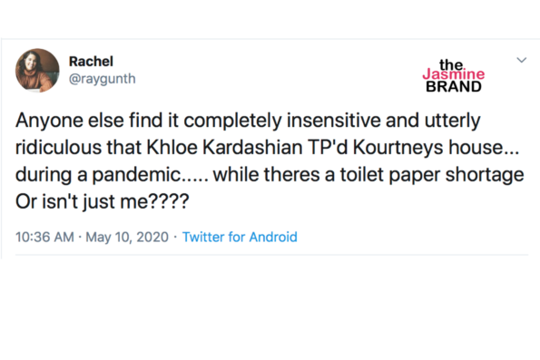Click Rachel's round profile avatar

point(37,70)
